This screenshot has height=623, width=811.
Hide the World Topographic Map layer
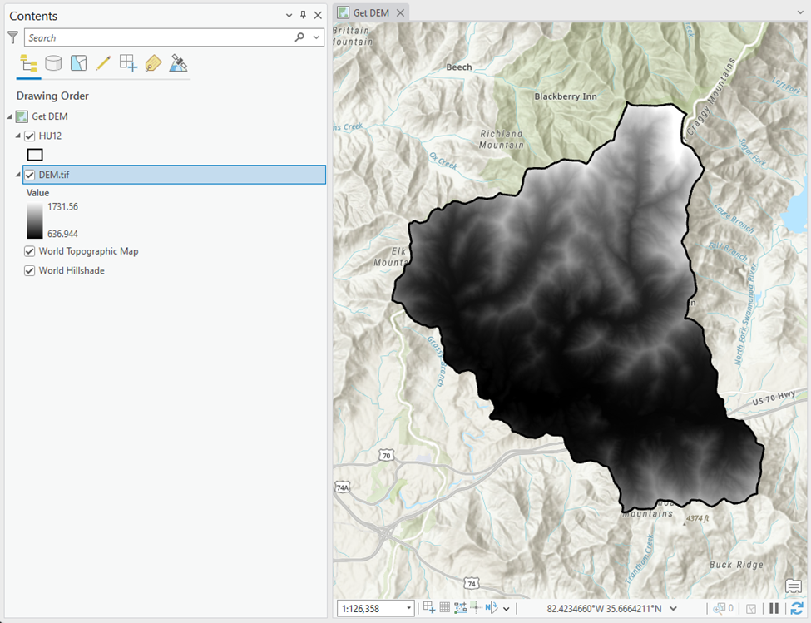coord(30,251)
